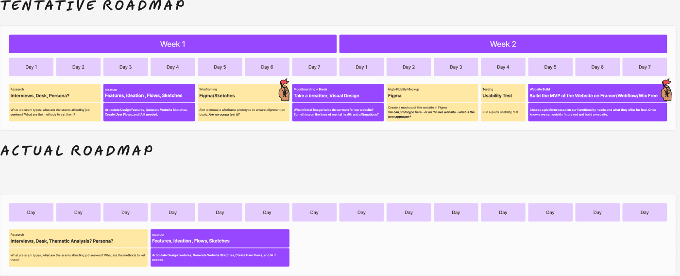680x276 pixels.
Task: Select Day 5 cell under Week 1
Action: (x=220, y=67)
